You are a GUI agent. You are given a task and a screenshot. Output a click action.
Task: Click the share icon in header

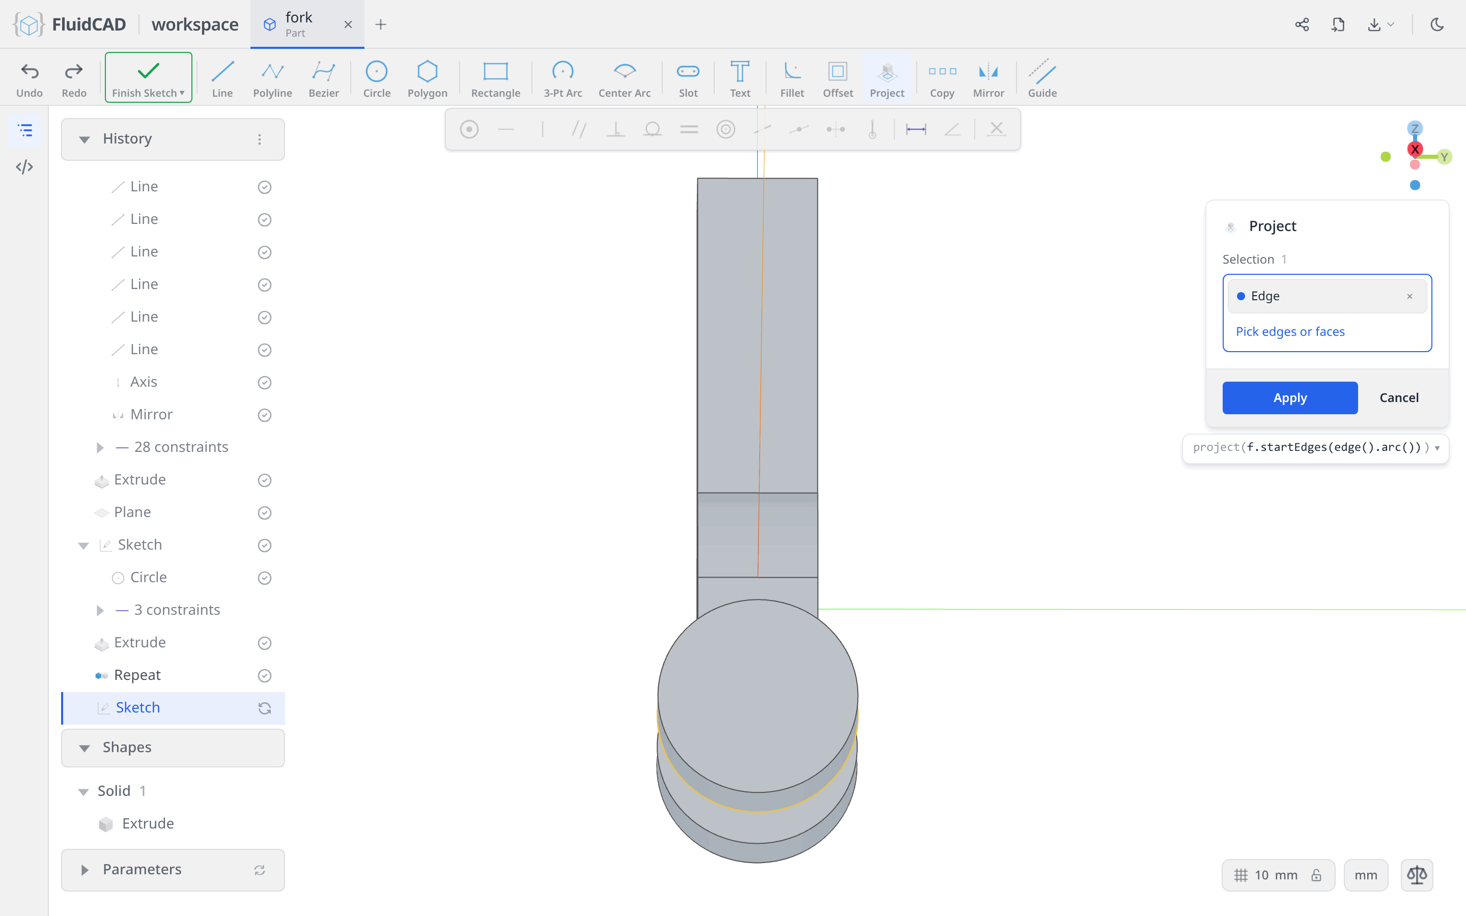tap(1302, 24)
